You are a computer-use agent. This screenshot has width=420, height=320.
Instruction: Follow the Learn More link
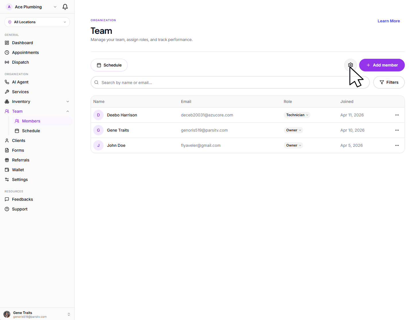point(388,21)
